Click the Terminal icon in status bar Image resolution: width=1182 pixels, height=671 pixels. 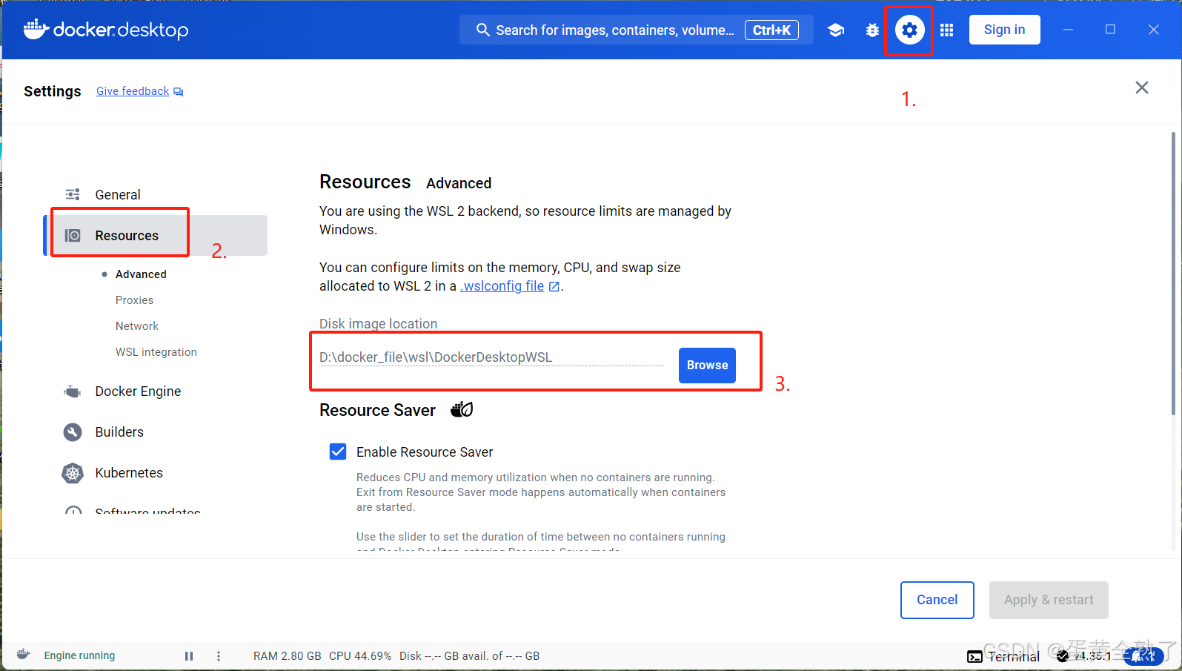[975, 657]
